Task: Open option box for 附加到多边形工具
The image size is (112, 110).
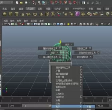Action: coord(98,52)
